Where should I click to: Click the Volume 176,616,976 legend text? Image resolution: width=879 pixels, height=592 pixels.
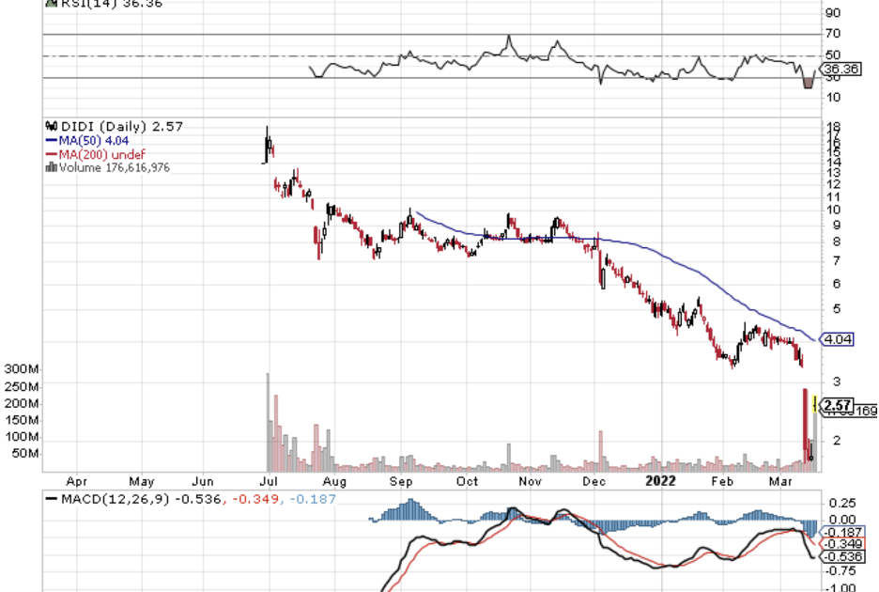pos(114,167)
